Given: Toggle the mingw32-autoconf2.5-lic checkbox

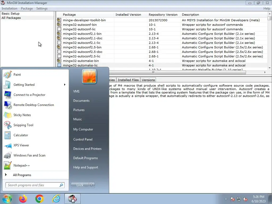Looking at the screenshot, I should (x=59, y=56).
